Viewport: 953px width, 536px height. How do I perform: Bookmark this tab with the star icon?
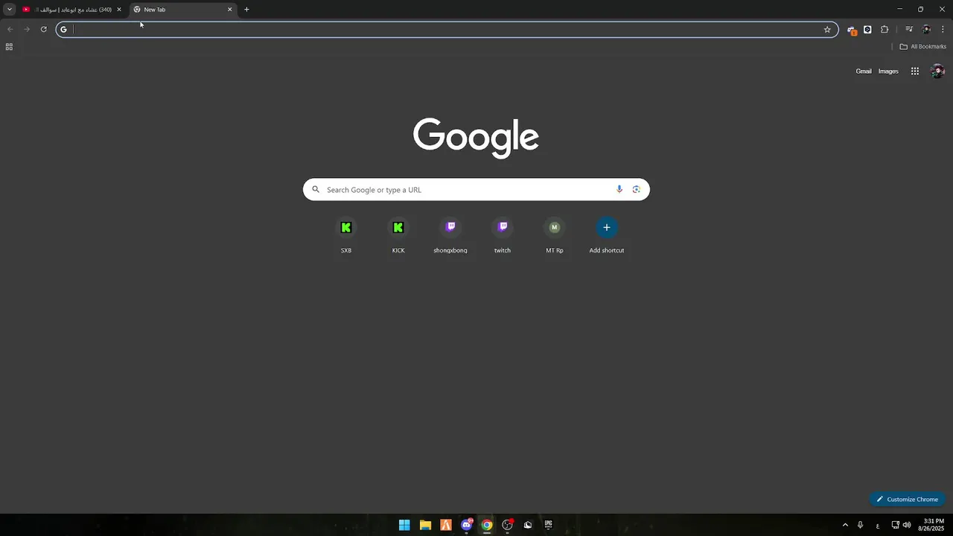point(827,30)
